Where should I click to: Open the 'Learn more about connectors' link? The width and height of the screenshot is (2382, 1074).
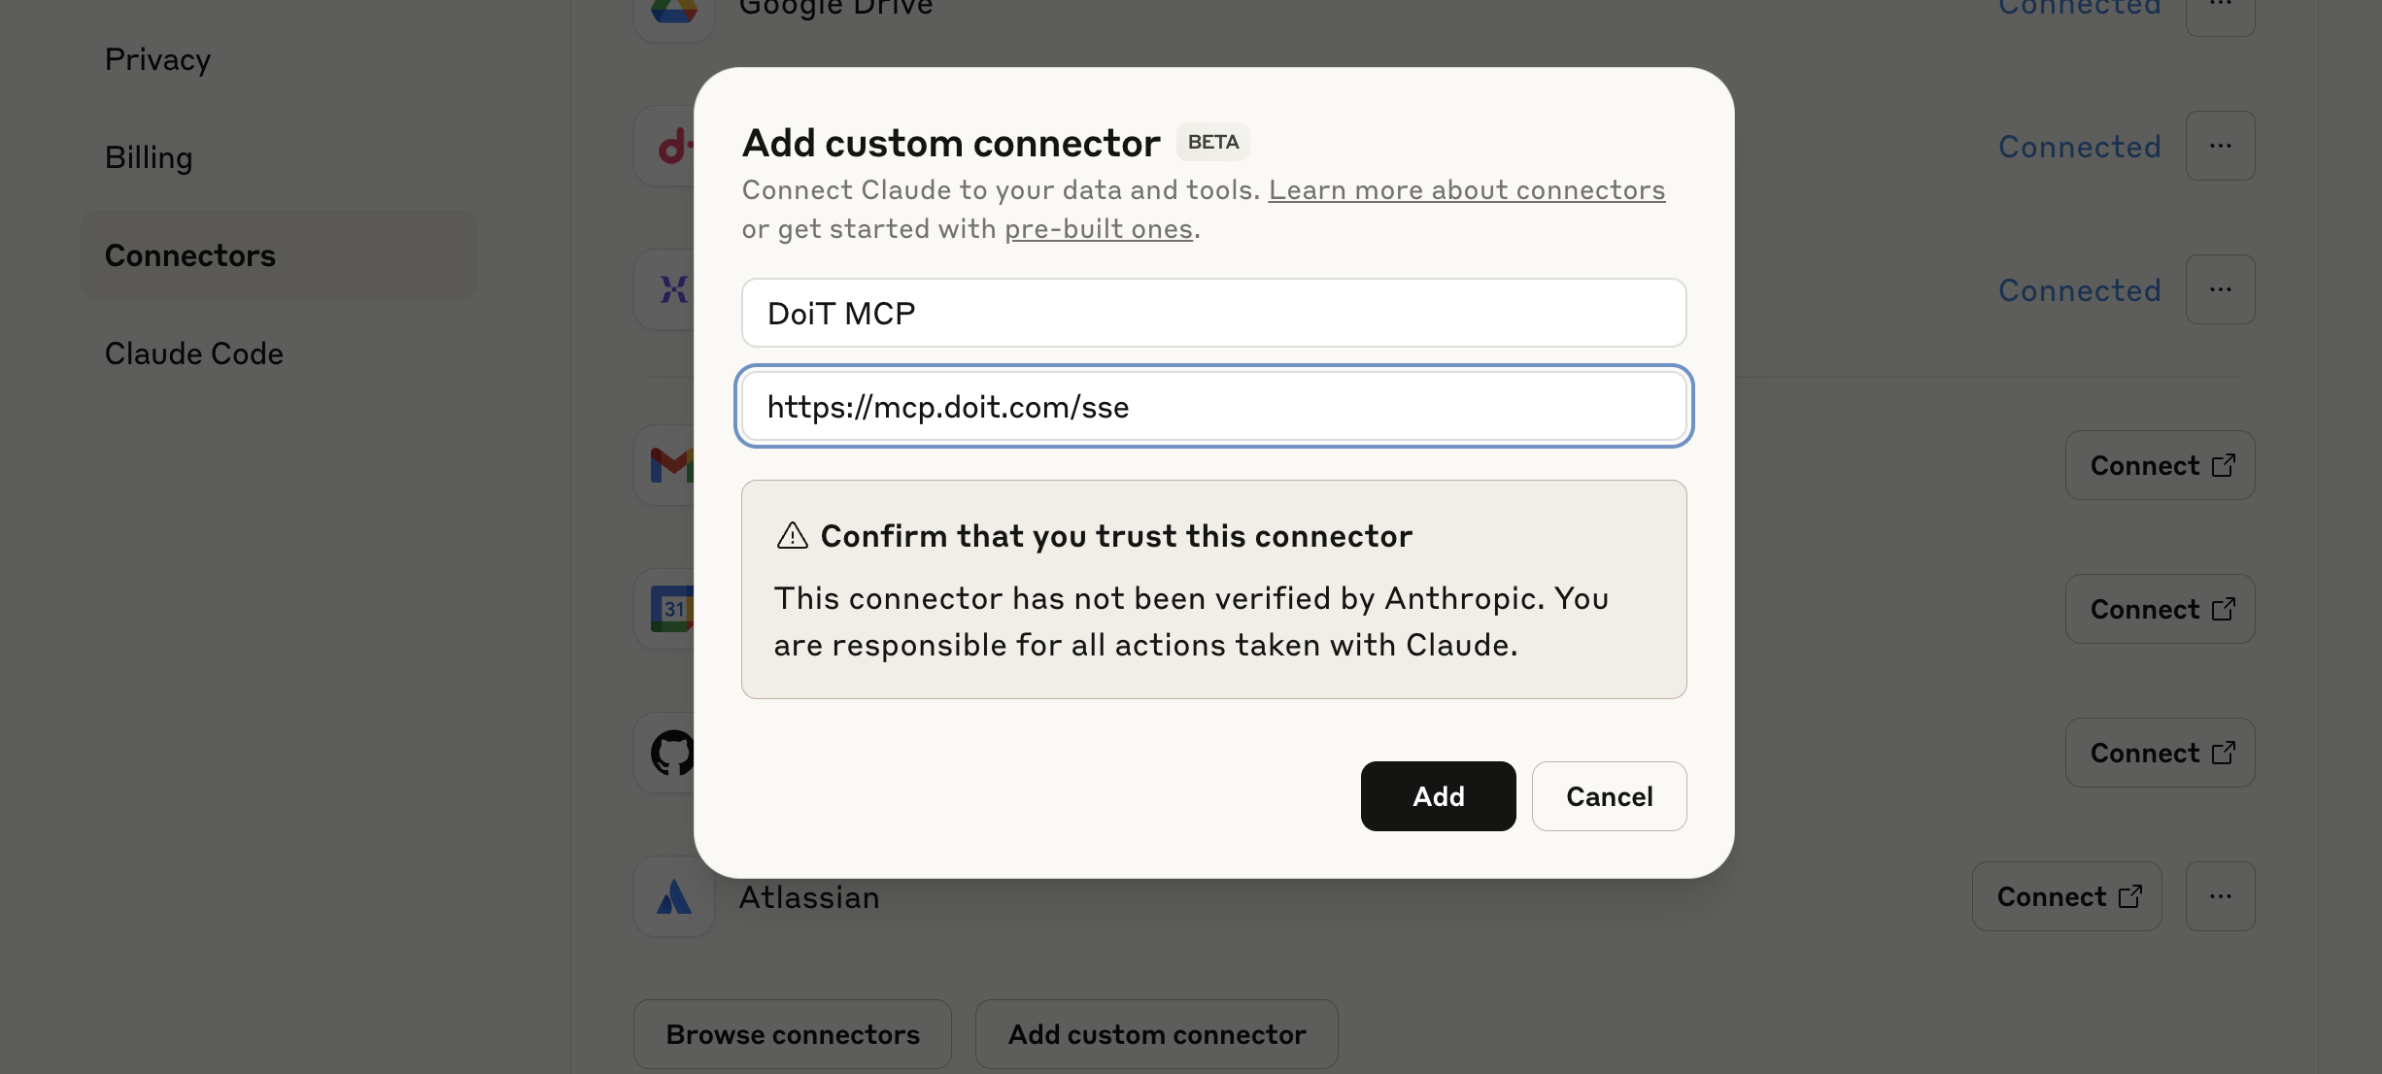pos(1466,190)
